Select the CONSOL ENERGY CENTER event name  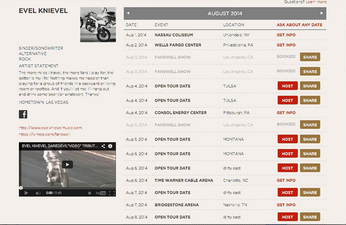[x=181, y=113]
